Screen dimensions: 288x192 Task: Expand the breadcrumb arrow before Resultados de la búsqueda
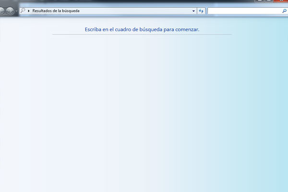click(x=29, y=11)
